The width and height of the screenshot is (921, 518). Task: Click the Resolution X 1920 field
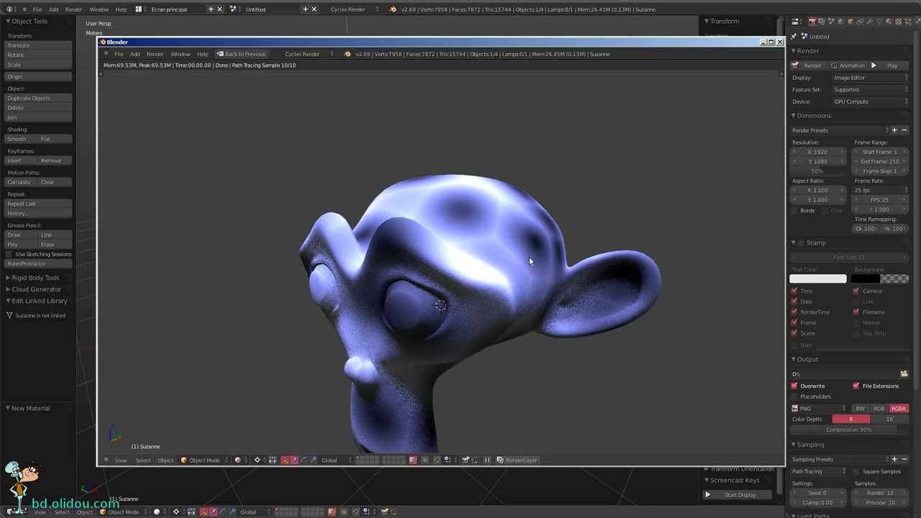coord(819,152)
